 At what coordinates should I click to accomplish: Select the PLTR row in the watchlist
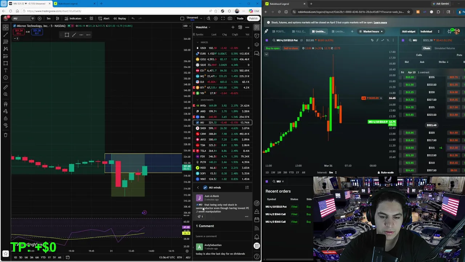[x=222, y=162]
